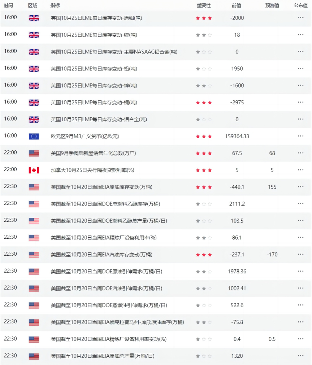Click the EU flag for the Eurozone M3 row
Image resolution: width=312 pixels, height=365 pixels.
34,136
